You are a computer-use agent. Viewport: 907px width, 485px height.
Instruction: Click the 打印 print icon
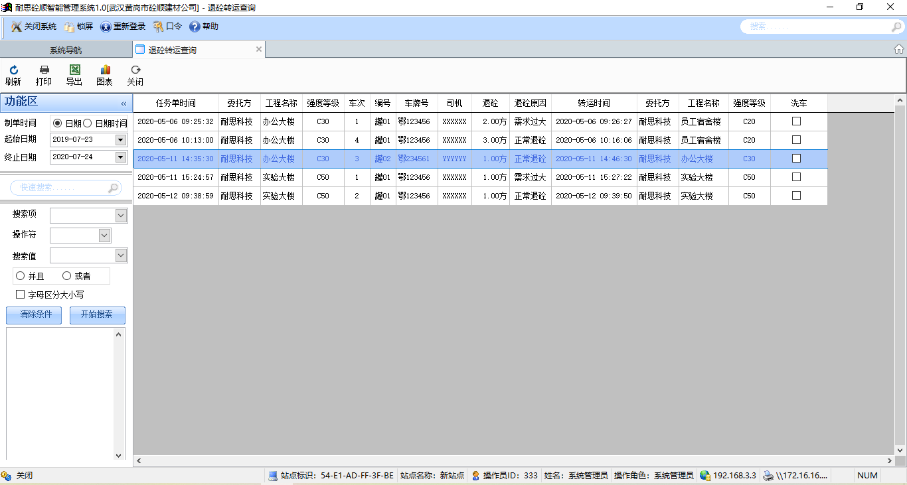pos(44,70)
